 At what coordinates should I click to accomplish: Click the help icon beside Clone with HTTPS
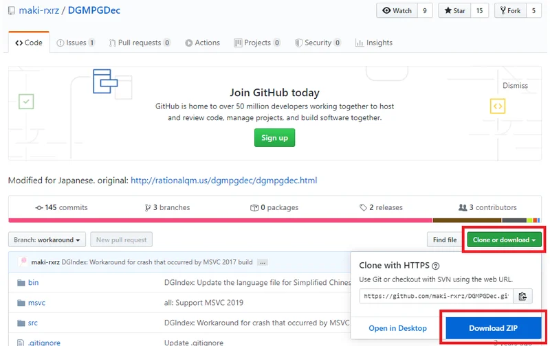pos(435,266)
